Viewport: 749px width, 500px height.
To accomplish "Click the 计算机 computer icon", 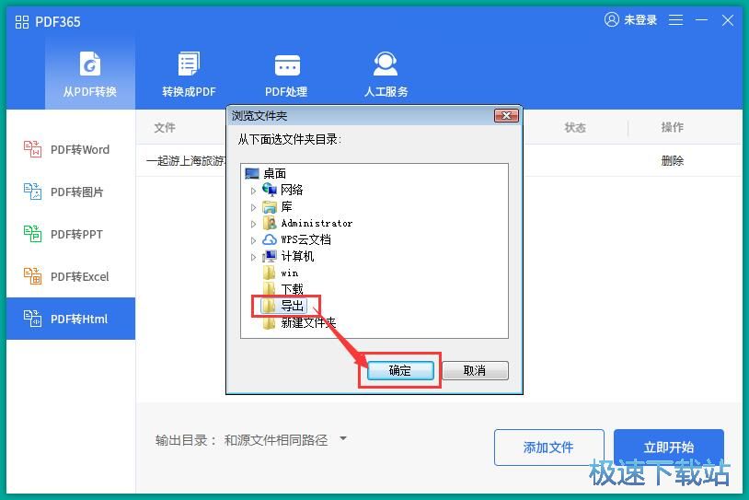I will click(x=270, y=256).
